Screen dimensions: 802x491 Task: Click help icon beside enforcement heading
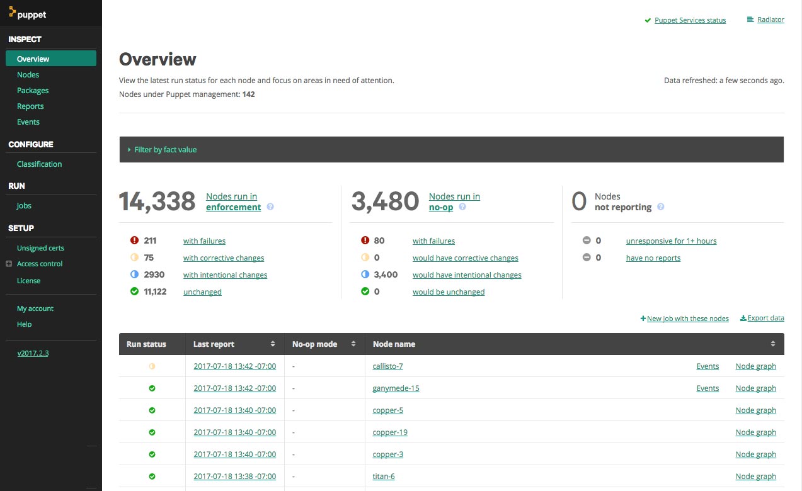(x=270, y=207)
